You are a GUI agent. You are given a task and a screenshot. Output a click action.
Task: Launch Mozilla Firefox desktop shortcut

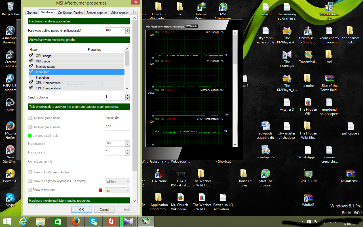point(10,130)
